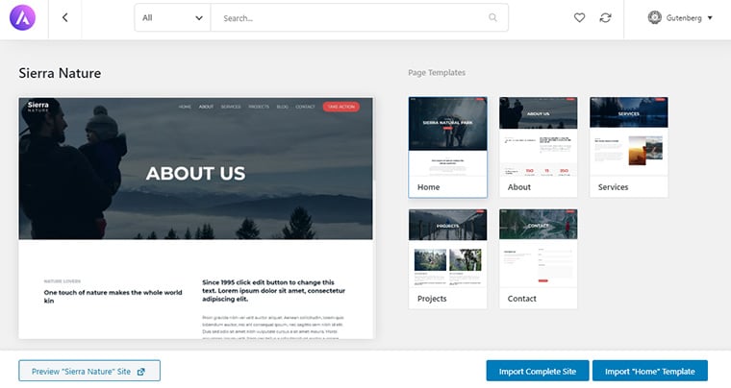Open the Gutenberg page builder dropdown
This screenshot has width=731, height=388.
coord(680,17)
